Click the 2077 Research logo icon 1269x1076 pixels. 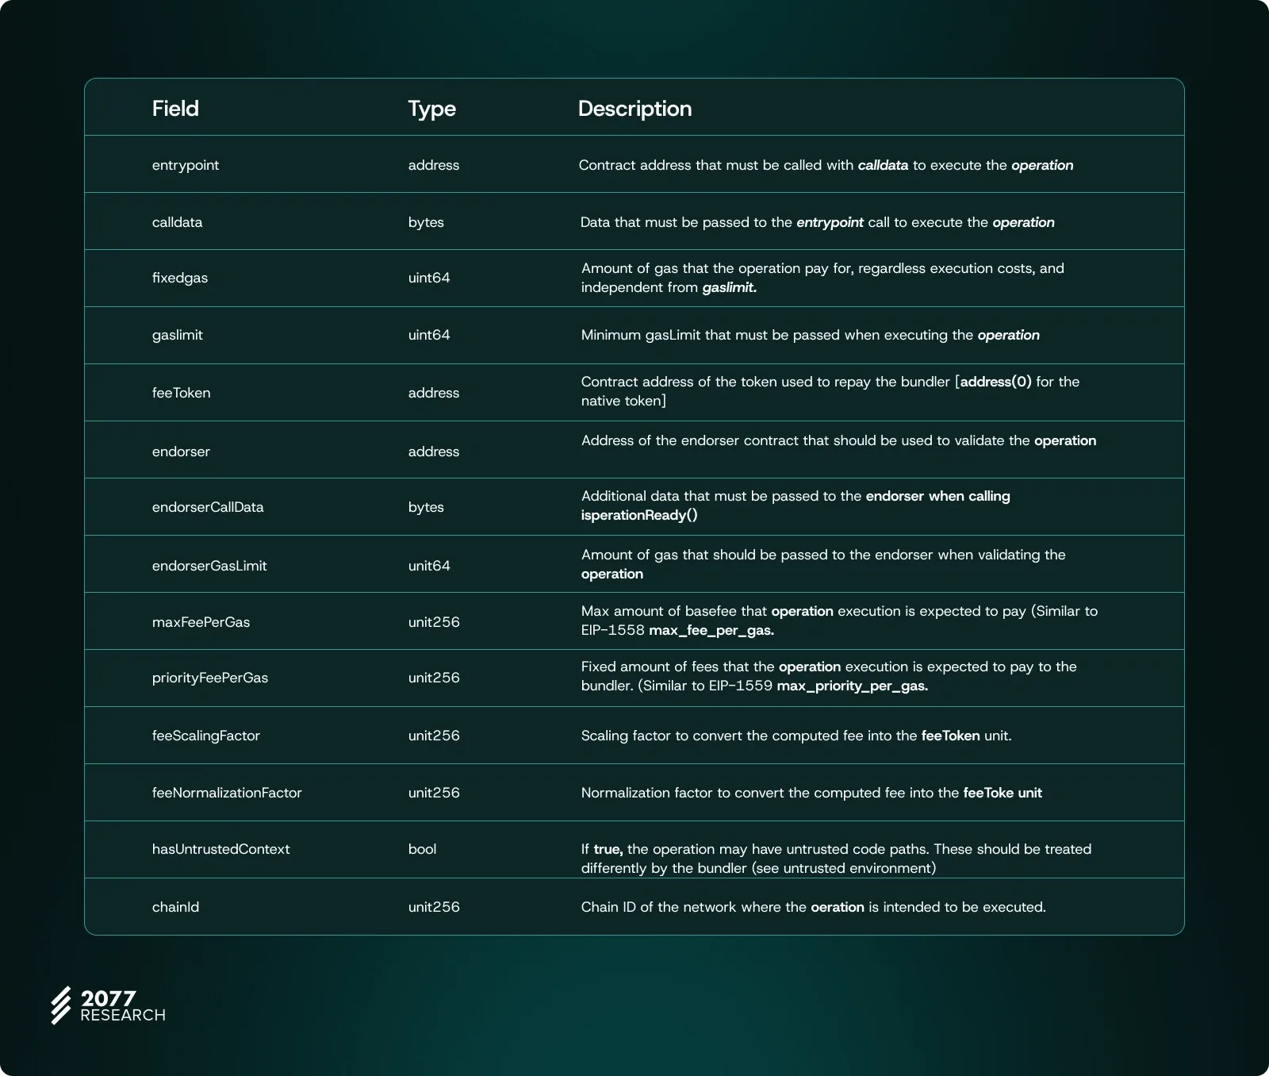tap(61, 1005)
